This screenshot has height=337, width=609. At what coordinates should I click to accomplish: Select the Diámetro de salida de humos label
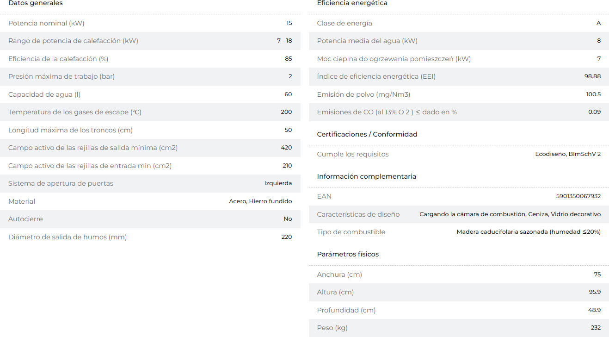click(68, 237)
